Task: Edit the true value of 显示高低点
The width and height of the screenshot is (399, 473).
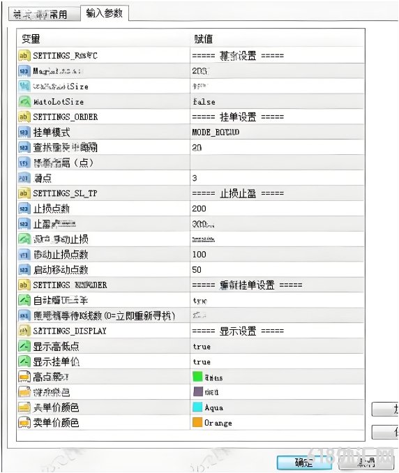Action: tap(202, 347)
